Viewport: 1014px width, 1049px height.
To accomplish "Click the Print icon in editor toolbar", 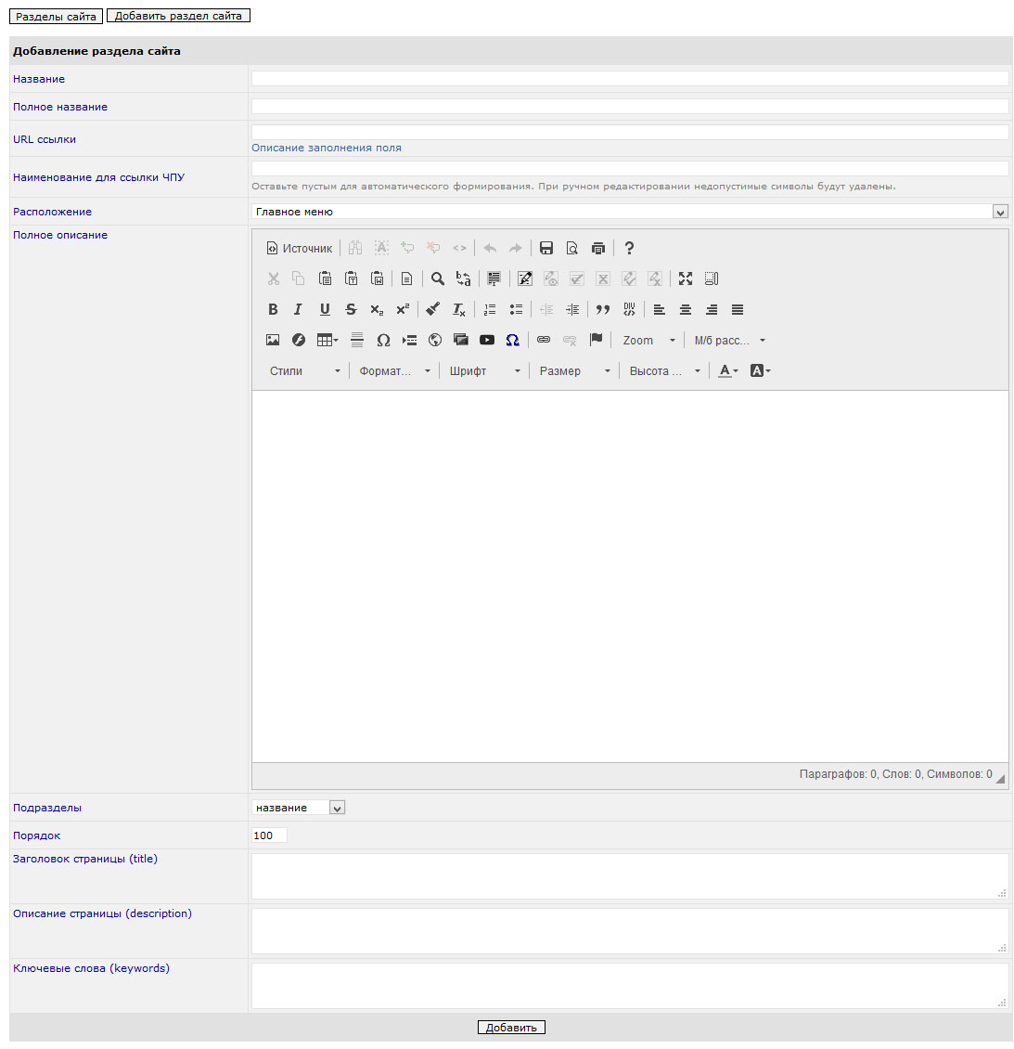I will coord(597,248).
